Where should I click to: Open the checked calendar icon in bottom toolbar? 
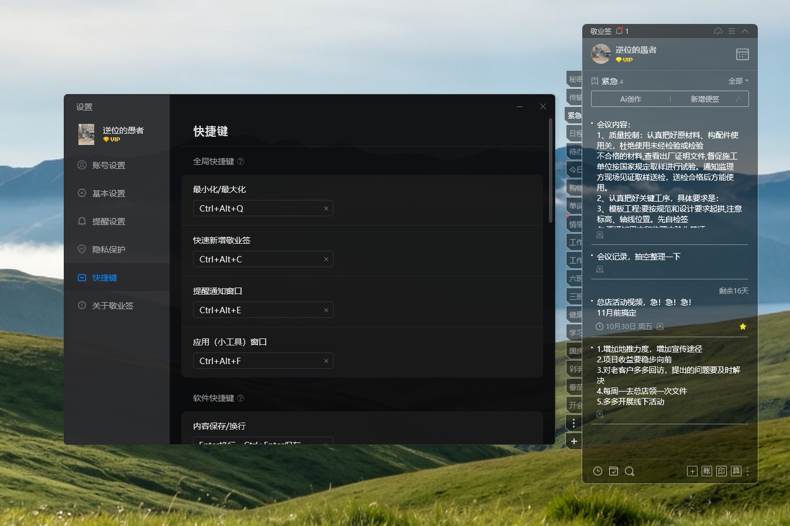coord(613,471)
